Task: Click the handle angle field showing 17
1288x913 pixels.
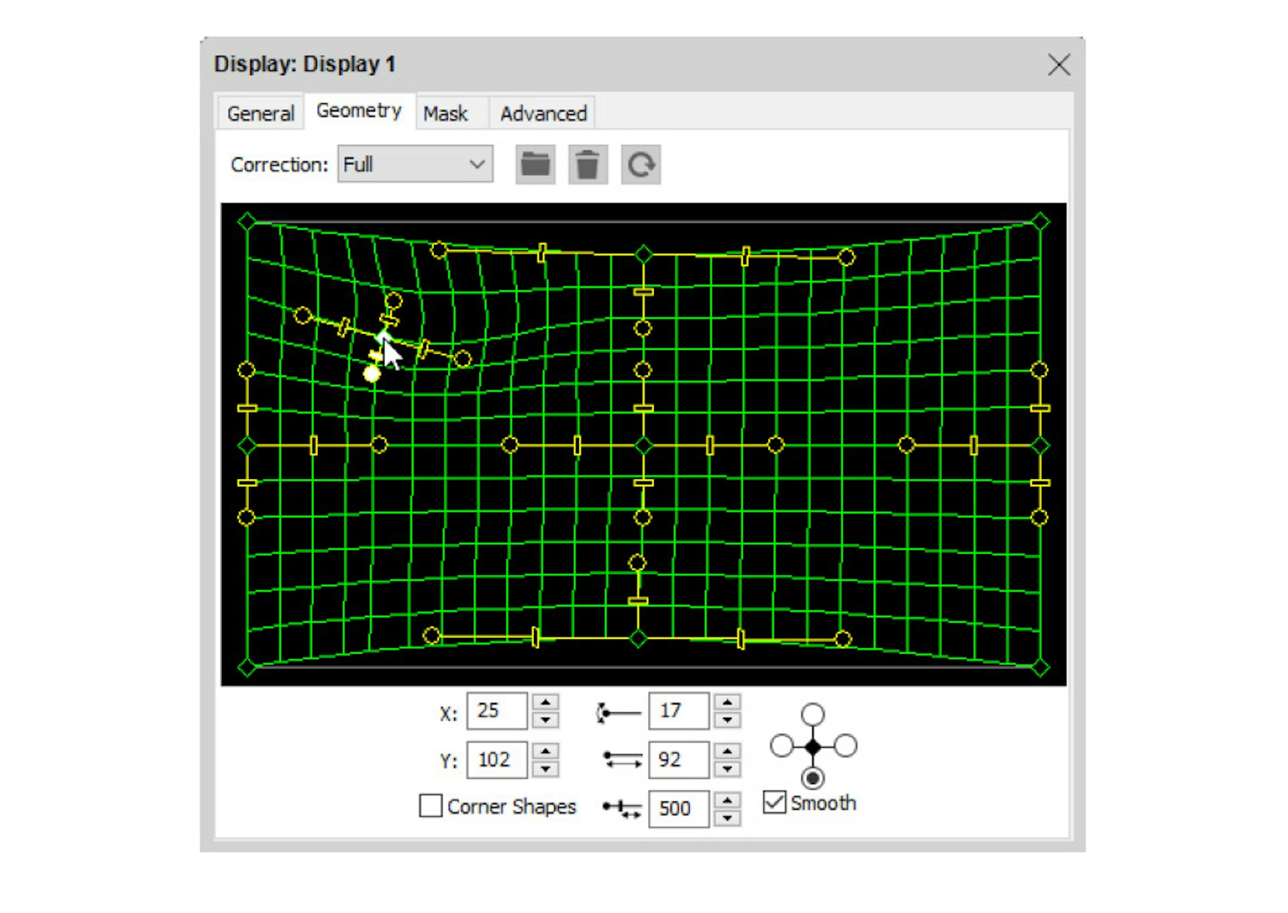Action: (679, 710)
